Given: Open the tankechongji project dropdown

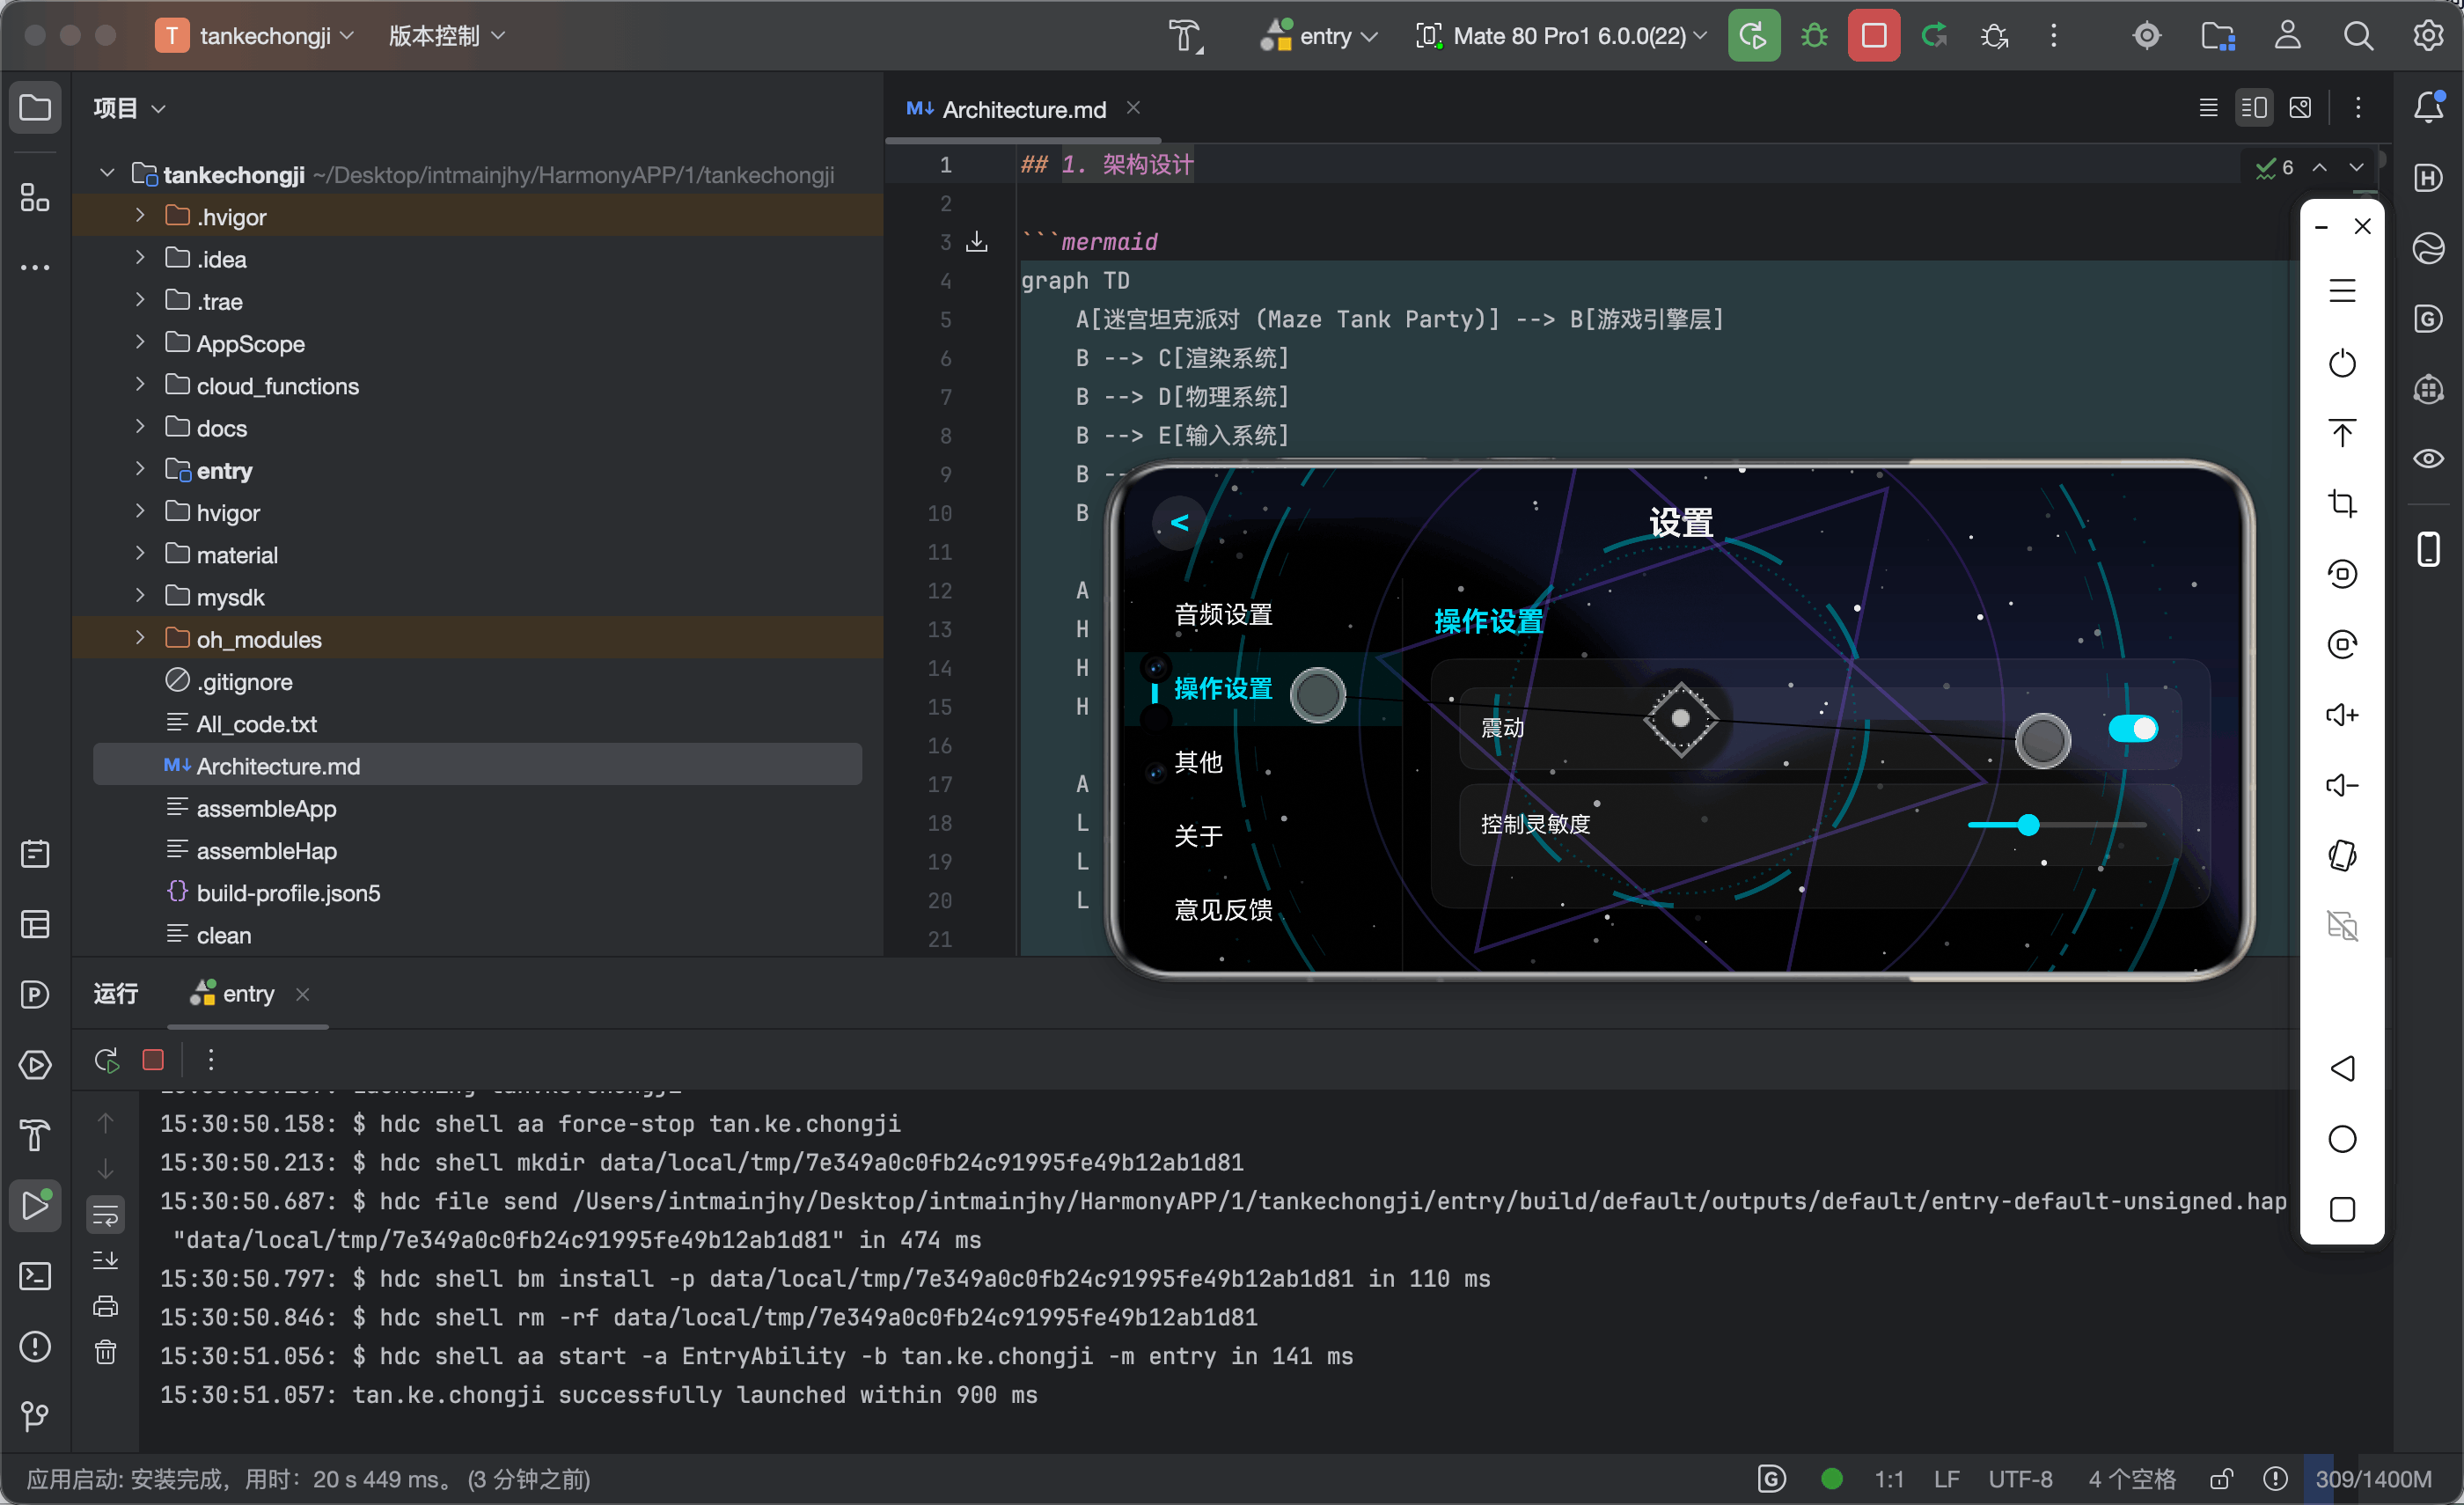Looking at the screenshot, I should tap(256, 36).
